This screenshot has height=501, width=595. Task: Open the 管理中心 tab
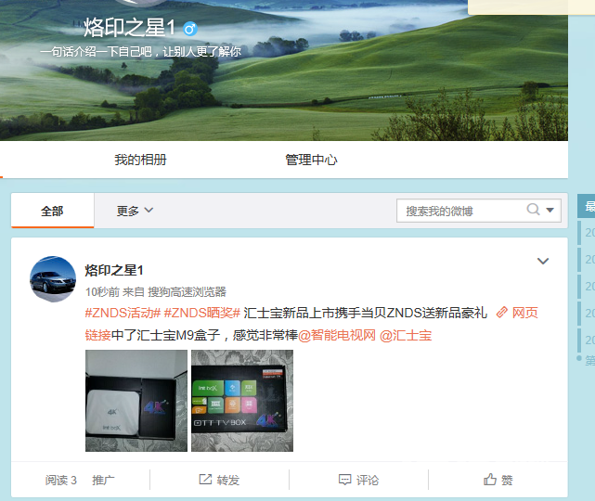tap(311, 160)
